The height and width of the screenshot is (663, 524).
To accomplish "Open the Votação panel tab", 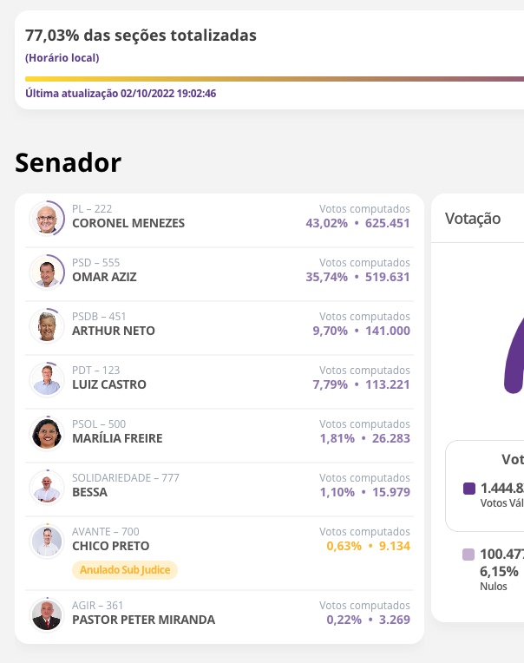I will [x=473, y=219].
